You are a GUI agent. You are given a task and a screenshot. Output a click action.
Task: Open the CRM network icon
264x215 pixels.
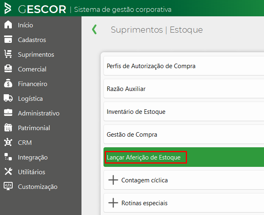click(x=8, y=142)
